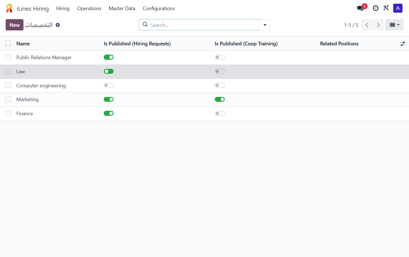Image resolution: width=409 pixels, height=257 pixels.
Task: Enable Coop Training publishing for Public Relations Manager
Action: click(x=220, y=57)
